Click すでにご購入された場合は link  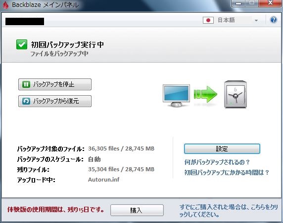229,211
